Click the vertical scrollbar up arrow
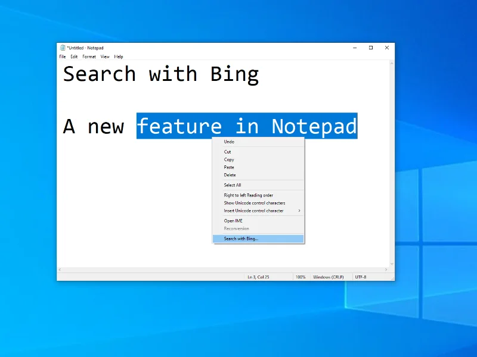Viewport: 477px width, 357px height. (x=392, y=64)
